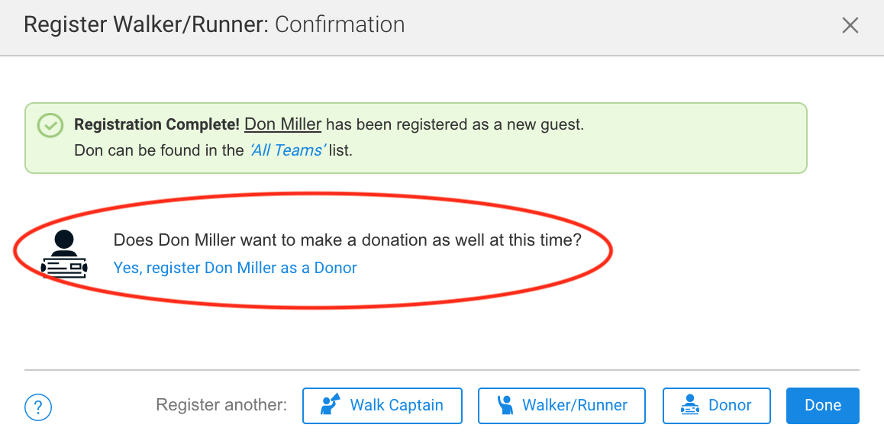
Task: Register another Walk Captain
Action: tap(382, 405)
